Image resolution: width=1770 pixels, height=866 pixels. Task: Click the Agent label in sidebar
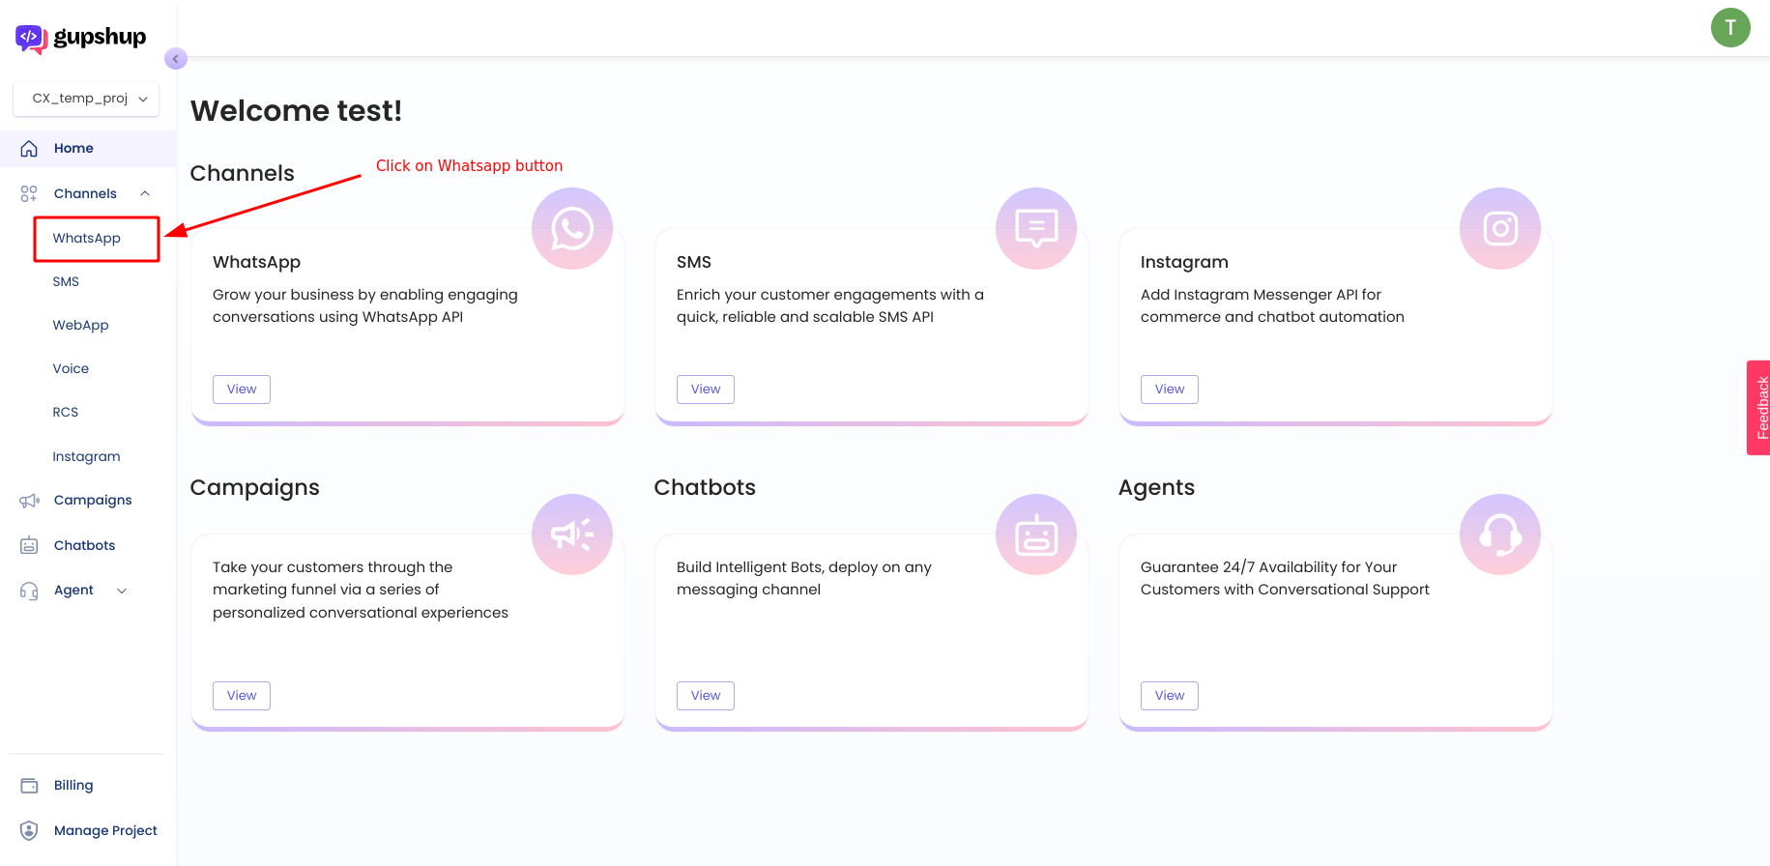pos(73,591)
